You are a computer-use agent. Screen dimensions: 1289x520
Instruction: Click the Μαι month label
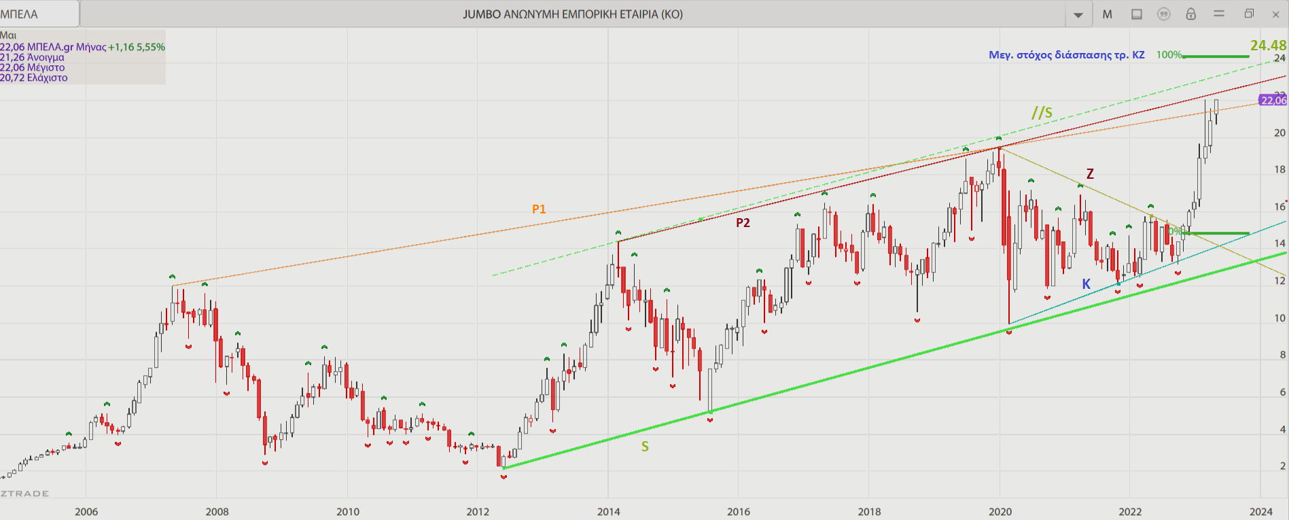coord(8,35)
